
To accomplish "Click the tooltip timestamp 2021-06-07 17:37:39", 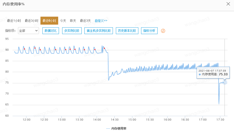I will click(x=212, y=71).
